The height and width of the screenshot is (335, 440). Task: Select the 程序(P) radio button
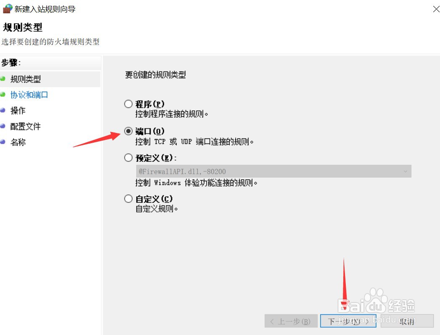click(128, 104)
